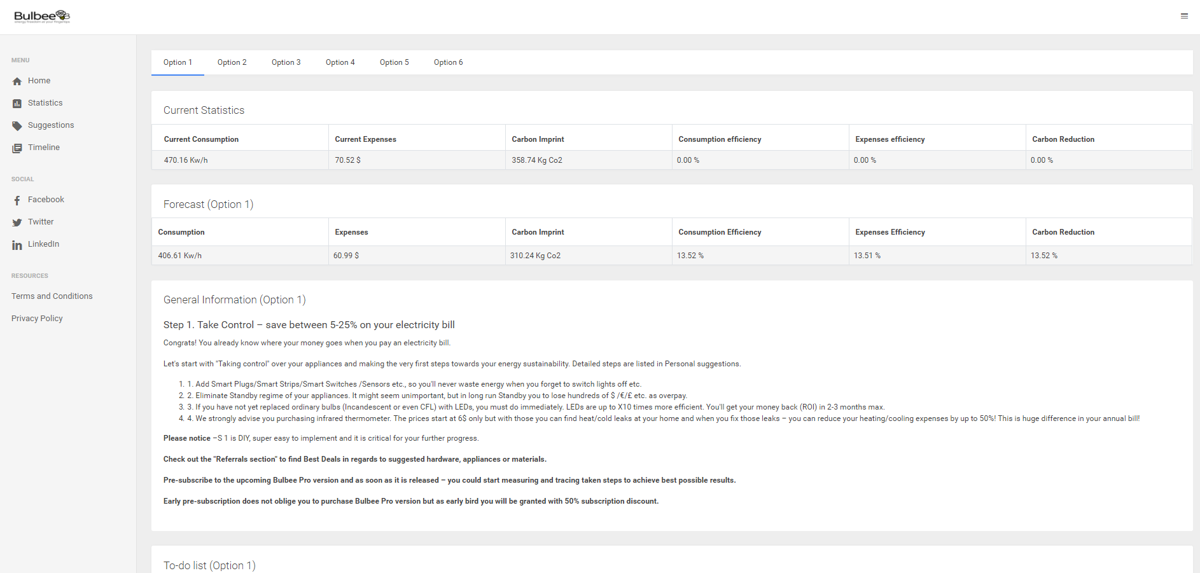
Task: Switch to the Option 2 tab
Action: [232, 62]
